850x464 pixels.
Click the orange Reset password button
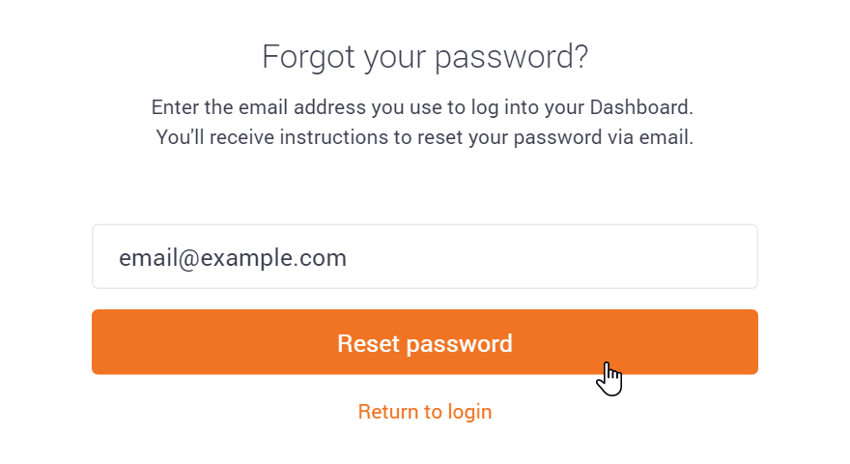click(424, 342)
